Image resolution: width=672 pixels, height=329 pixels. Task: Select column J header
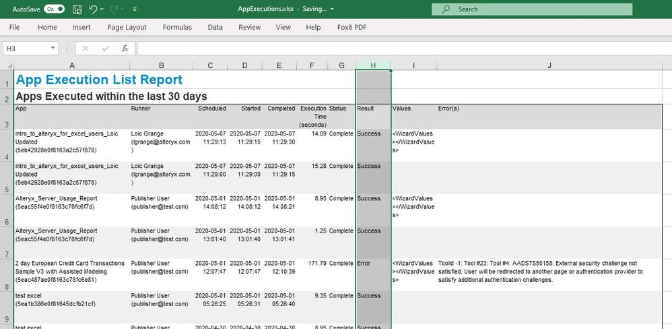point(549,65)
